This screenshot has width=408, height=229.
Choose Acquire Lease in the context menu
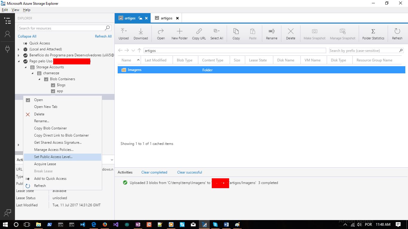coord(63,164)
